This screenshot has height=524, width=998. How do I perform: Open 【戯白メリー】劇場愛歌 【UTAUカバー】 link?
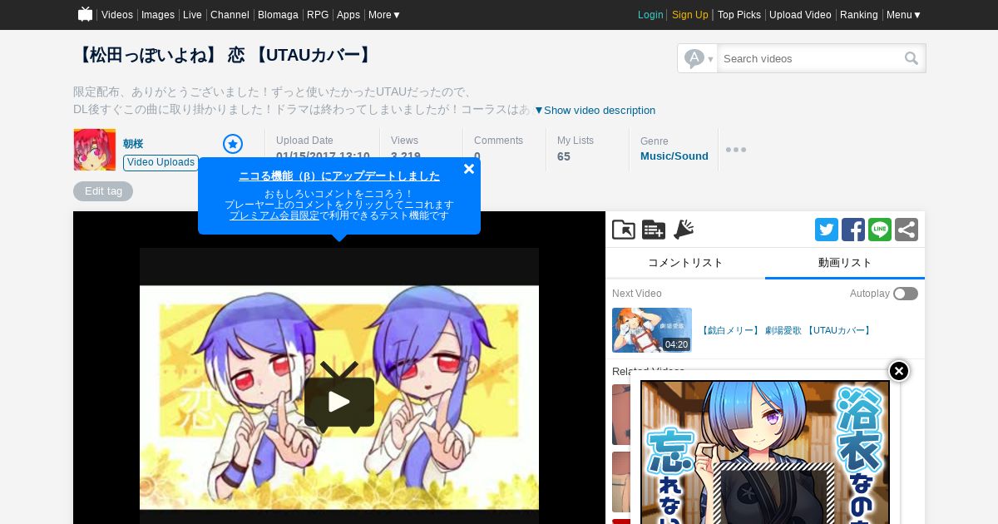786,330
